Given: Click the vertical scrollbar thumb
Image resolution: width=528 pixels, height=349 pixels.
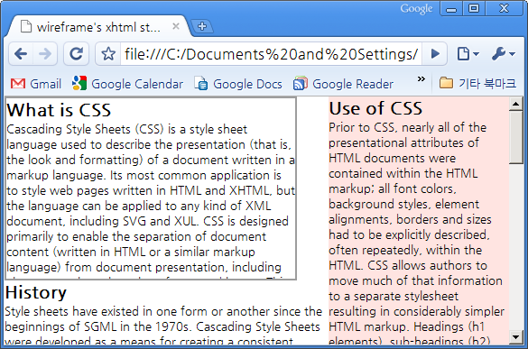Looking at the screenshot, I should (515, 138).
